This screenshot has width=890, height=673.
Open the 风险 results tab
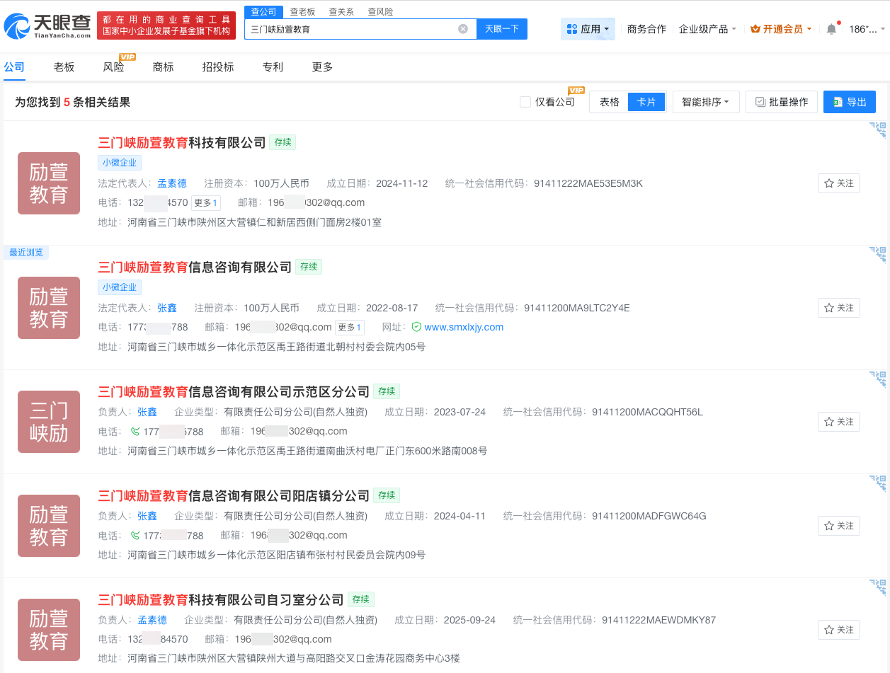[x=113, y=67]
